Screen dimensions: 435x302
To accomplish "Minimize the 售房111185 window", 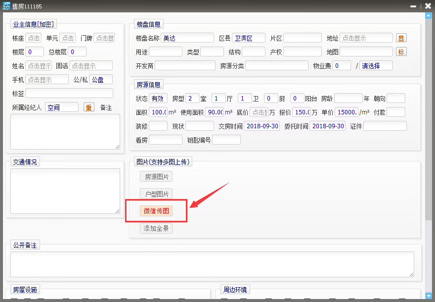I will click(413, 6).
